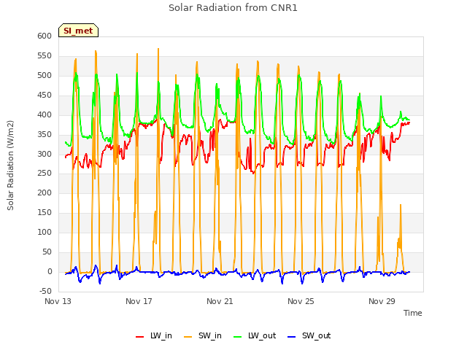
Task: Click the 150 y-axis tick label
Action: [x=45, y=212]
